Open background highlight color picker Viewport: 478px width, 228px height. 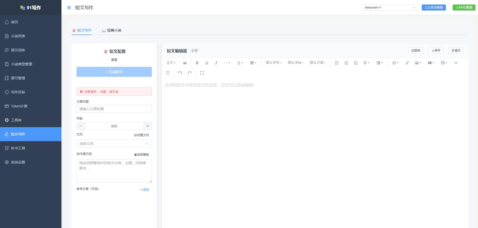pos(253,63)
